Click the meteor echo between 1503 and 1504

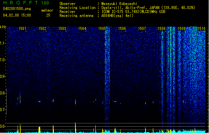pyautogui.click(x=75, y=102)
